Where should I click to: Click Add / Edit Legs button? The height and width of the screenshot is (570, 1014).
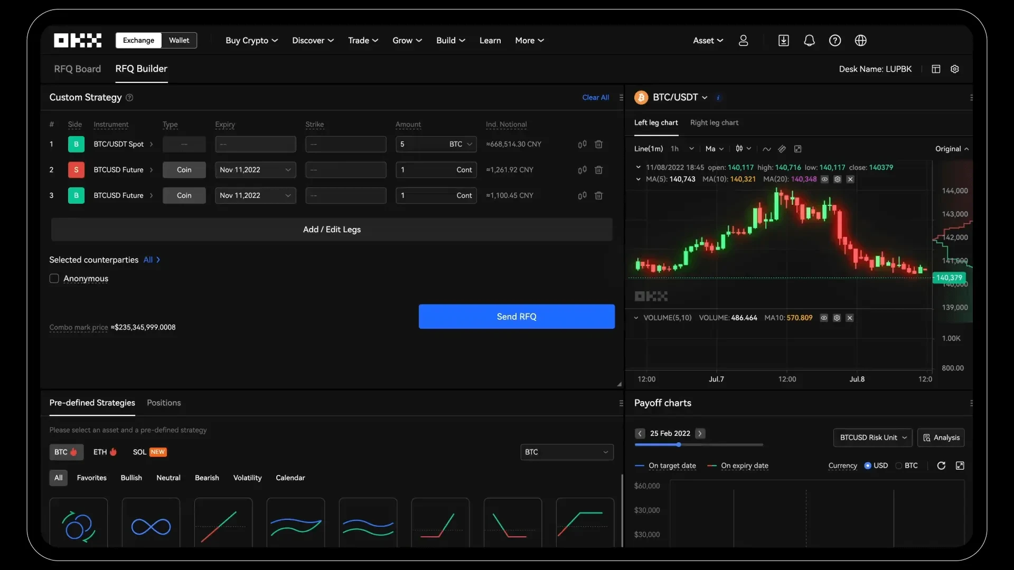[x=332, y=229]
